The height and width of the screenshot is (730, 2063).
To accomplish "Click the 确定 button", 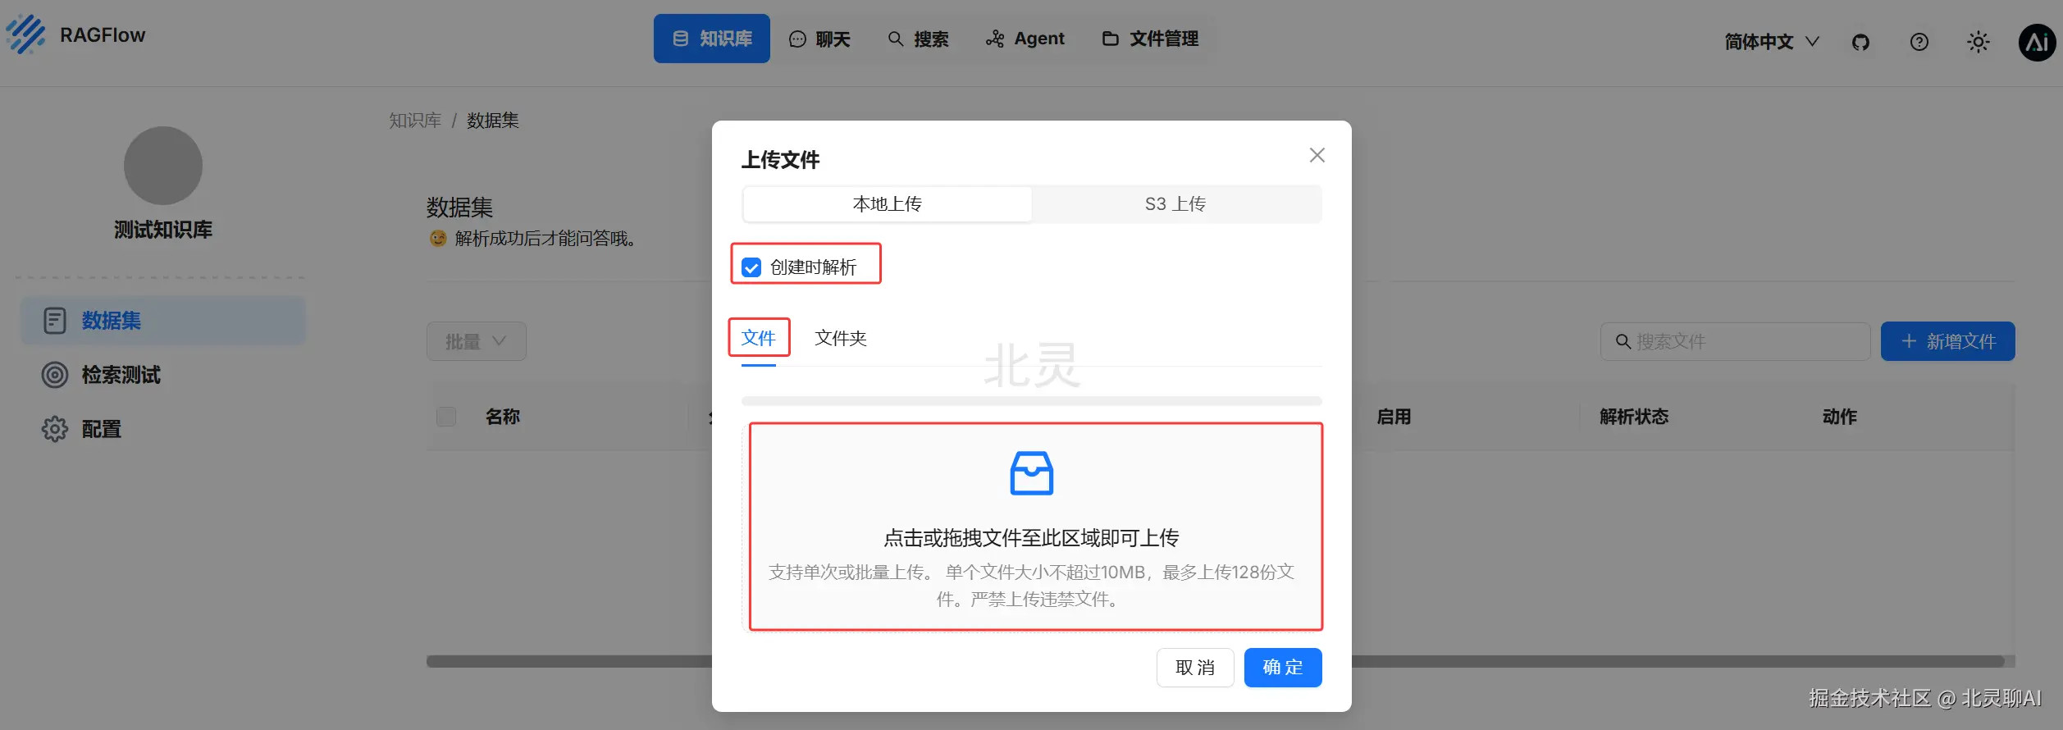I will (1283, 668).
